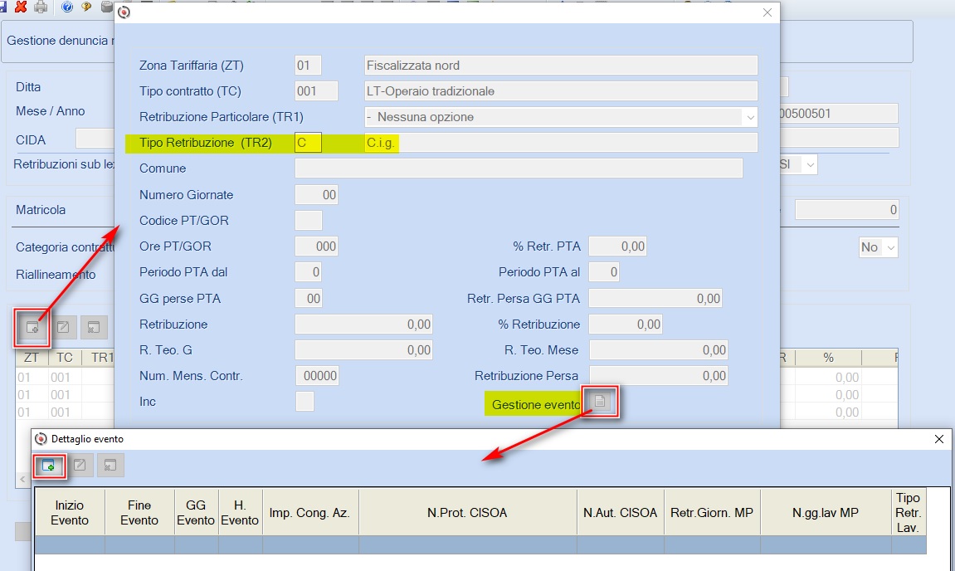
Task: Click the % Retribuzione field
Action: pyautogui.click(x=626, y=325)
